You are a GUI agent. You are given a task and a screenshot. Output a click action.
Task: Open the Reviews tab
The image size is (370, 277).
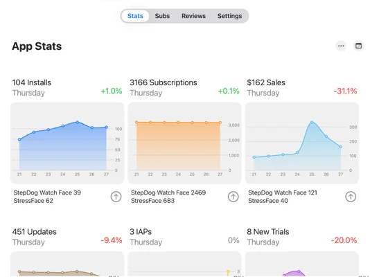click(193, 16)
